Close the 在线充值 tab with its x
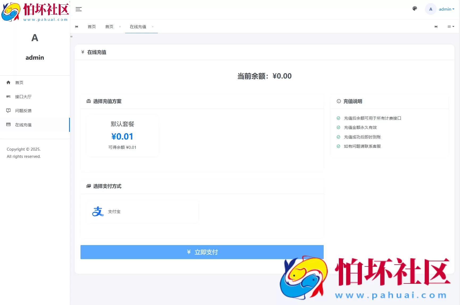460x305 pixels. tap(153, 27)
